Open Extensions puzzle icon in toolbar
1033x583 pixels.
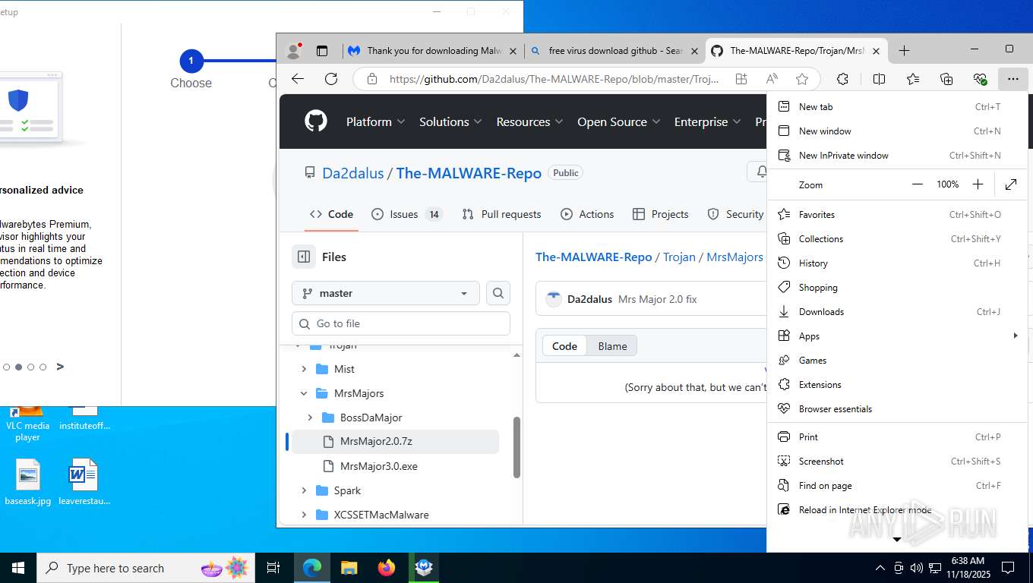tap(842, 79)
